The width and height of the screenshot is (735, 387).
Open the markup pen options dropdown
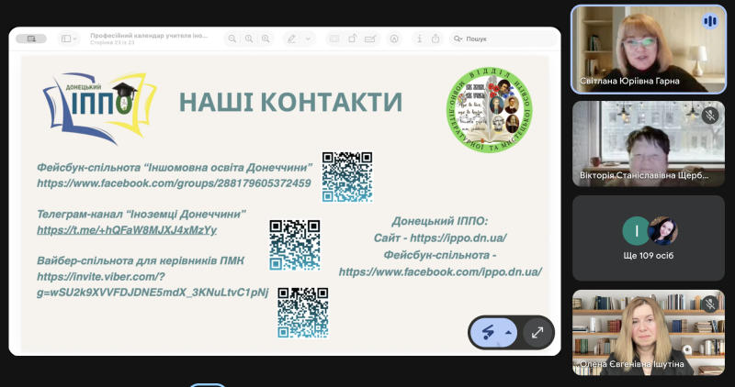[x=308, y=39]
